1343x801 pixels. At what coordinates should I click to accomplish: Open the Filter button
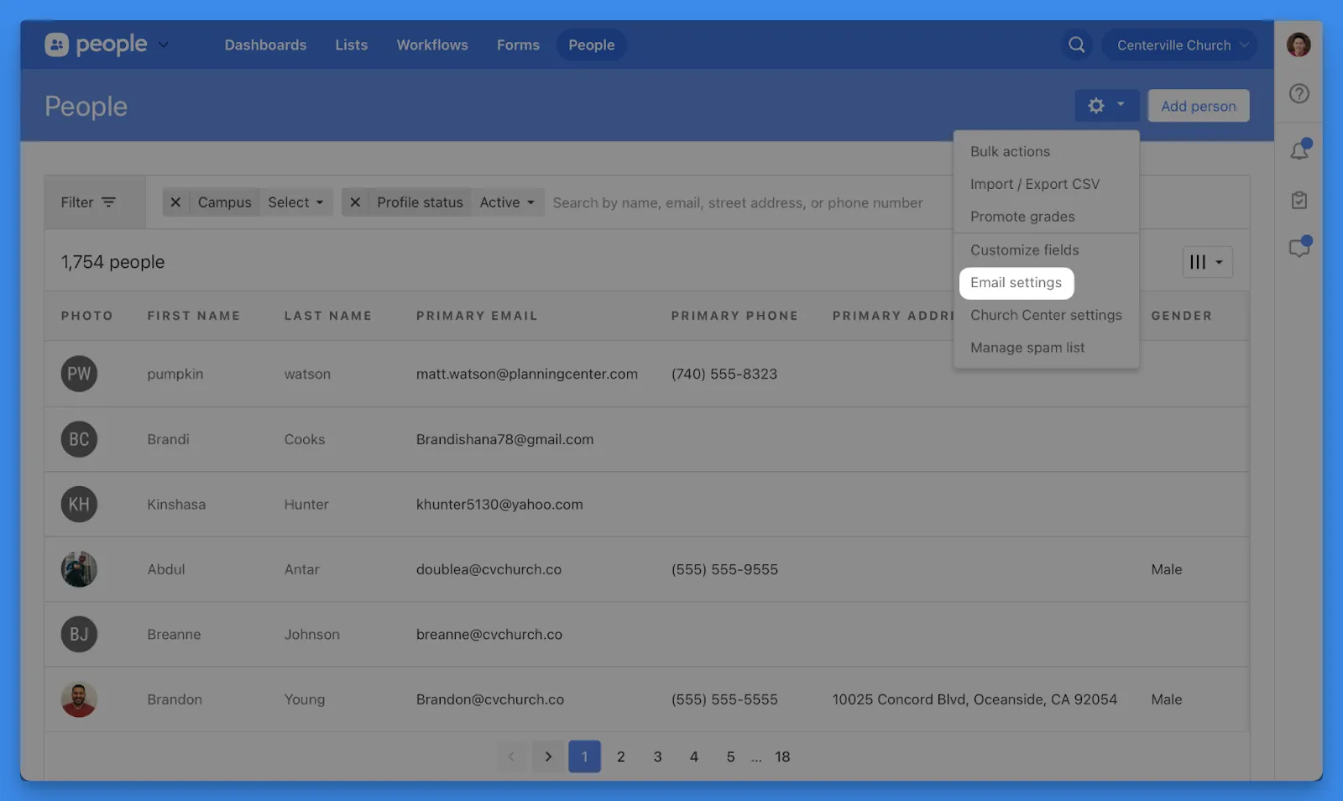tap(88, 202)
